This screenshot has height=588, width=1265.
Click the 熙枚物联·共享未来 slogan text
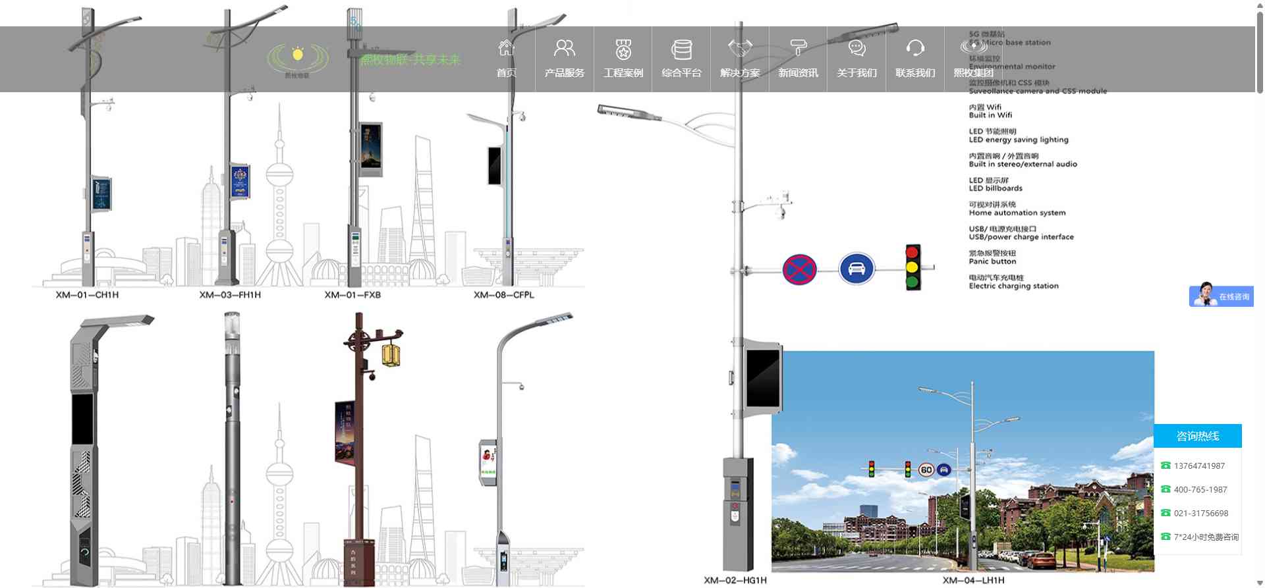pos(410,60)
